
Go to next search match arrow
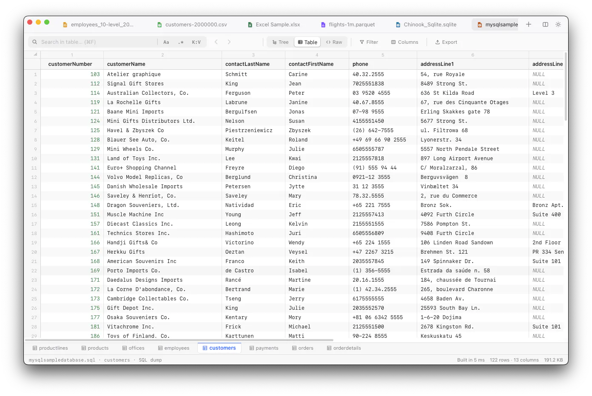(229, 42)
